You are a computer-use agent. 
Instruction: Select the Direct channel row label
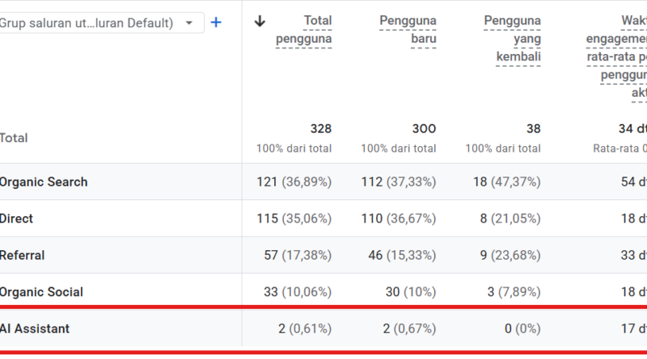(16, 219)
